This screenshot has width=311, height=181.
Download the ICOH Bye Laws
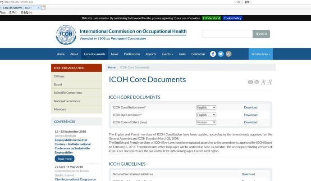[x=251, y=115]
